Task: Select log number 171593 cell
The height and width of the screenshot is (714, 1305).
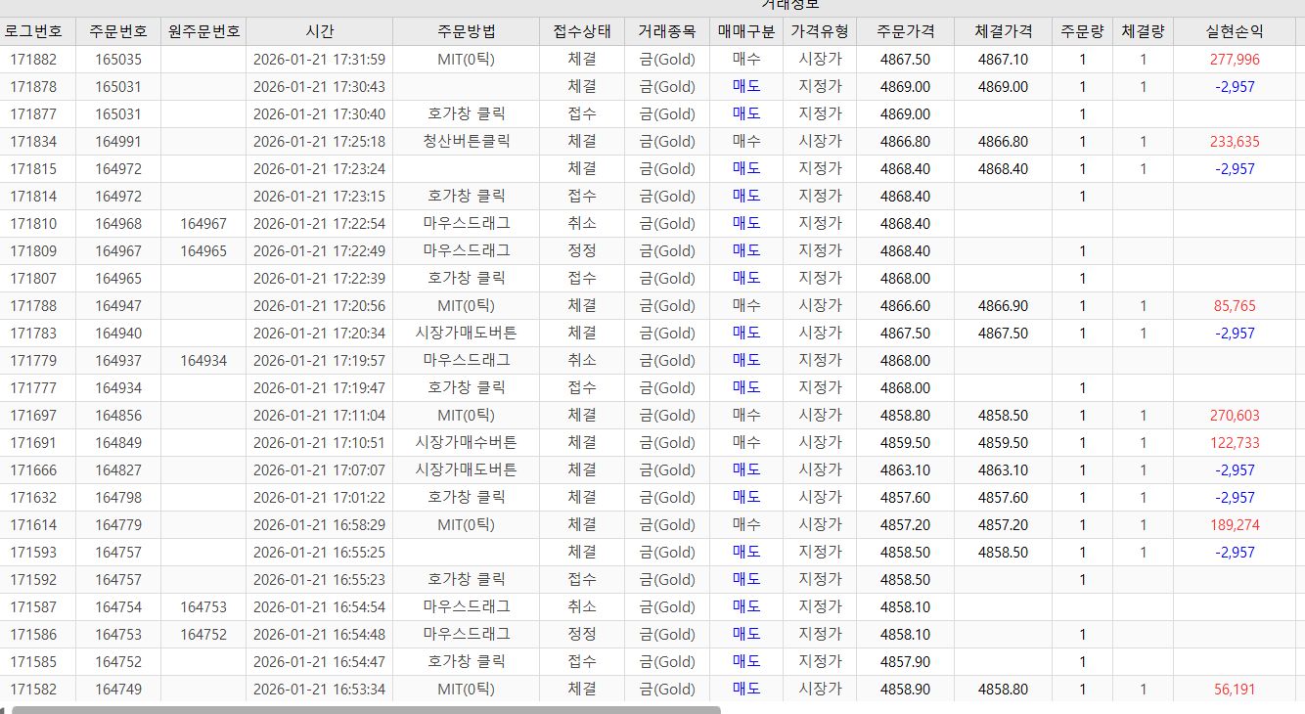Action: [x=33, y=553]
